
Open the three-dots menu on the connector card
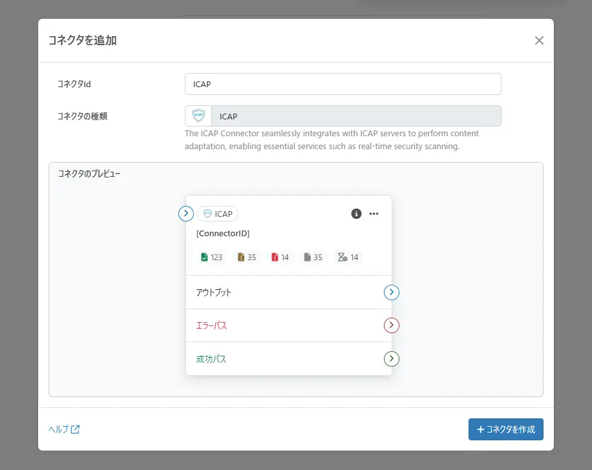coord(374,214)
